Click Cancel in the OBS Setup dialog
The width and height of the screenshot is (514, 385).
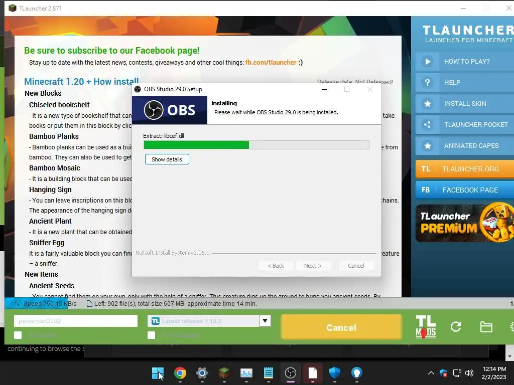click(x=356, y=266)
